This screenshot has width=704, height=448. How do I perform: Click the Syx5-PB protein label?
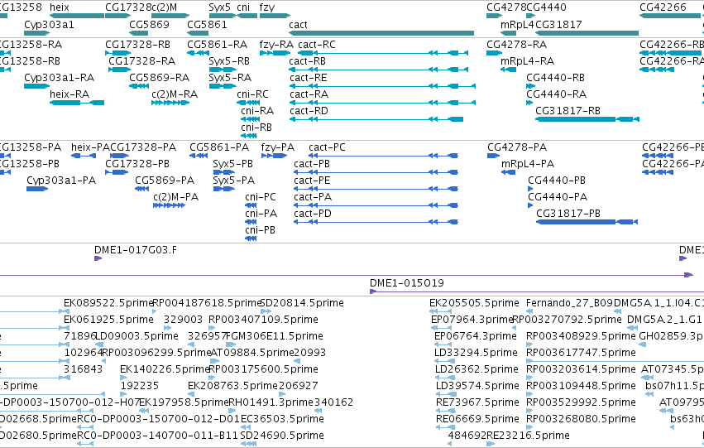point(233,164)
